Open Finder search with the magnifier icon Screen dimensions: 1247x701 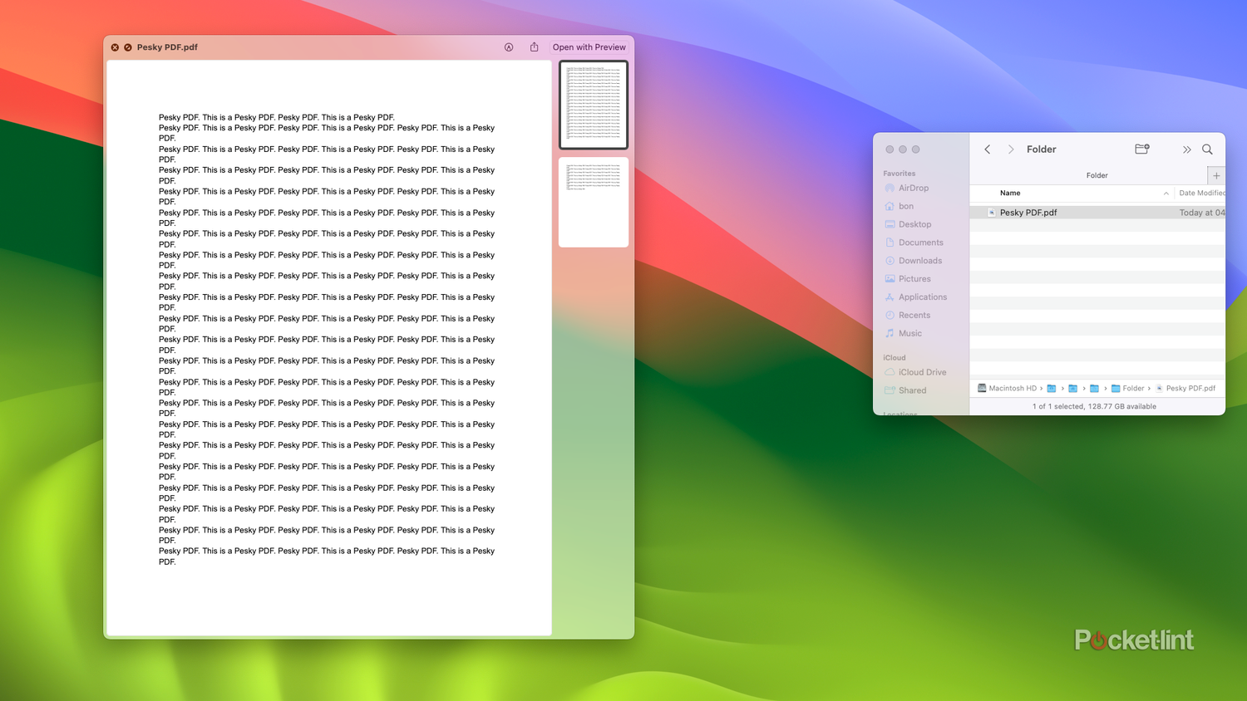coord(1207,150)
